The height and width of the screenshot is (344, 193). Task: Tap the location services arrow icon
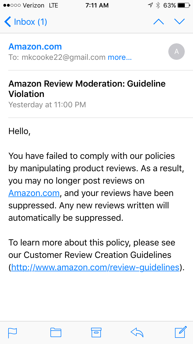150,5
